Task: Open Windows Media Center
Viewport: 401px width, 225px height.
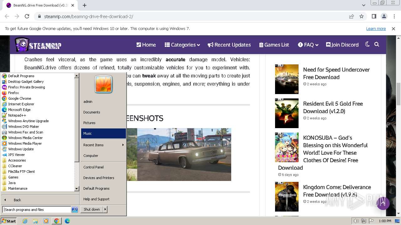Action: 25,138
